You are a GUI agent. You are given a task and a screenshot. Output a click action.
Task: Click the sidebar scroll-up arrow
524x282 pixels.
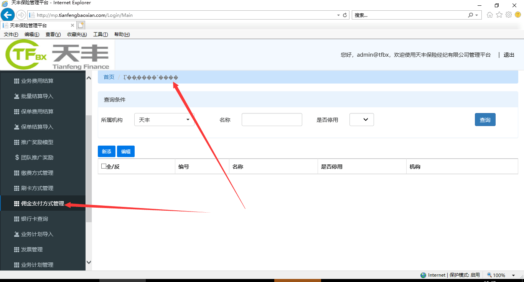pyautogui.click(x=89, y=78)
